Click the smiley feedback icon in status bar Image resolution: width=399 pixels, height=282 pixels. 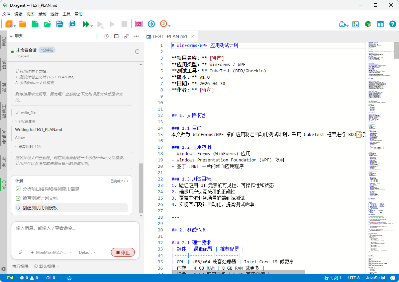(393, 278)
